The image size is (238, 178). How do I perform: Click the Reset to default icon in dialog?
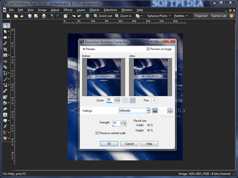170,110
